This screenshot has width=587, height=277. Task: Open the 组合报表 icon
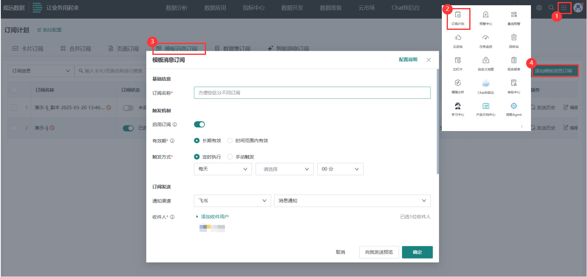pyautogui.click(x=513, y=64)
